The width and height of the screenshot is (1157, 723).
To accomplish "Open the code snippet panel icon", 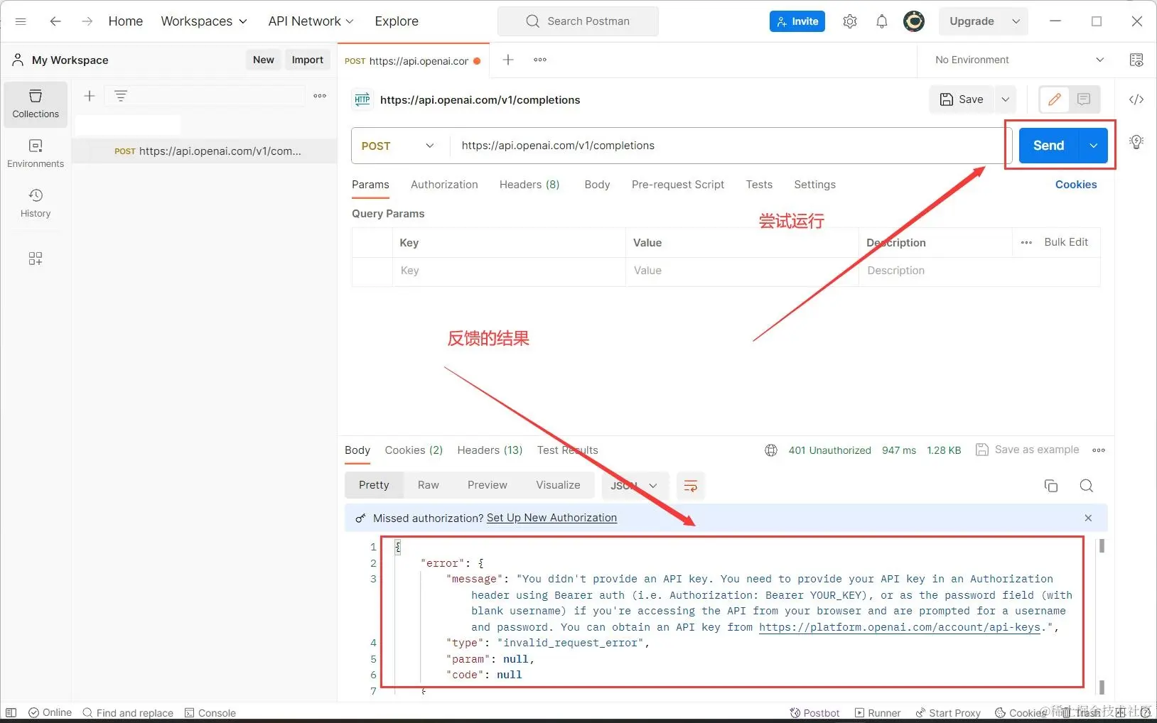I will [1136, 99].
